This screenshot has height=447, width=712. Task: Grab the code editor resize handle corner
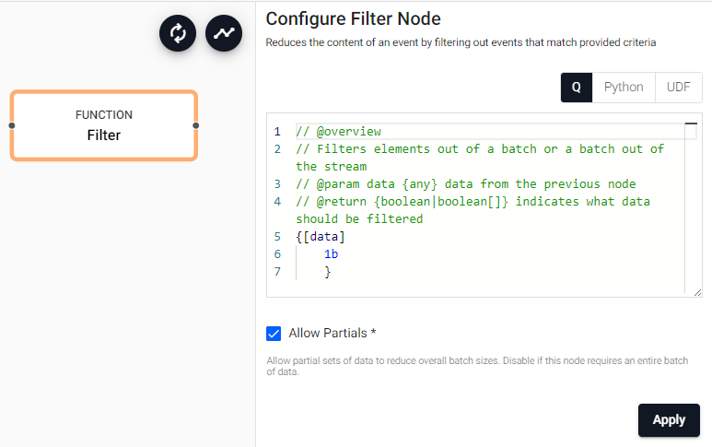[698, 293]
